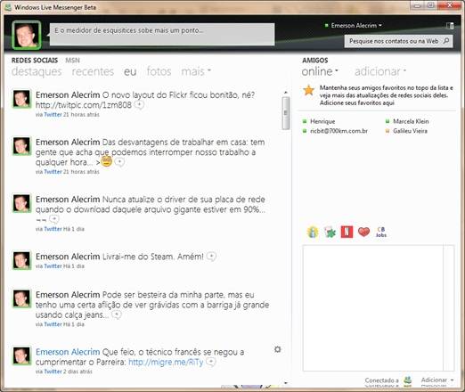465x392 pixels.
Task: Open the red N app icon
Action: [347, 232]
